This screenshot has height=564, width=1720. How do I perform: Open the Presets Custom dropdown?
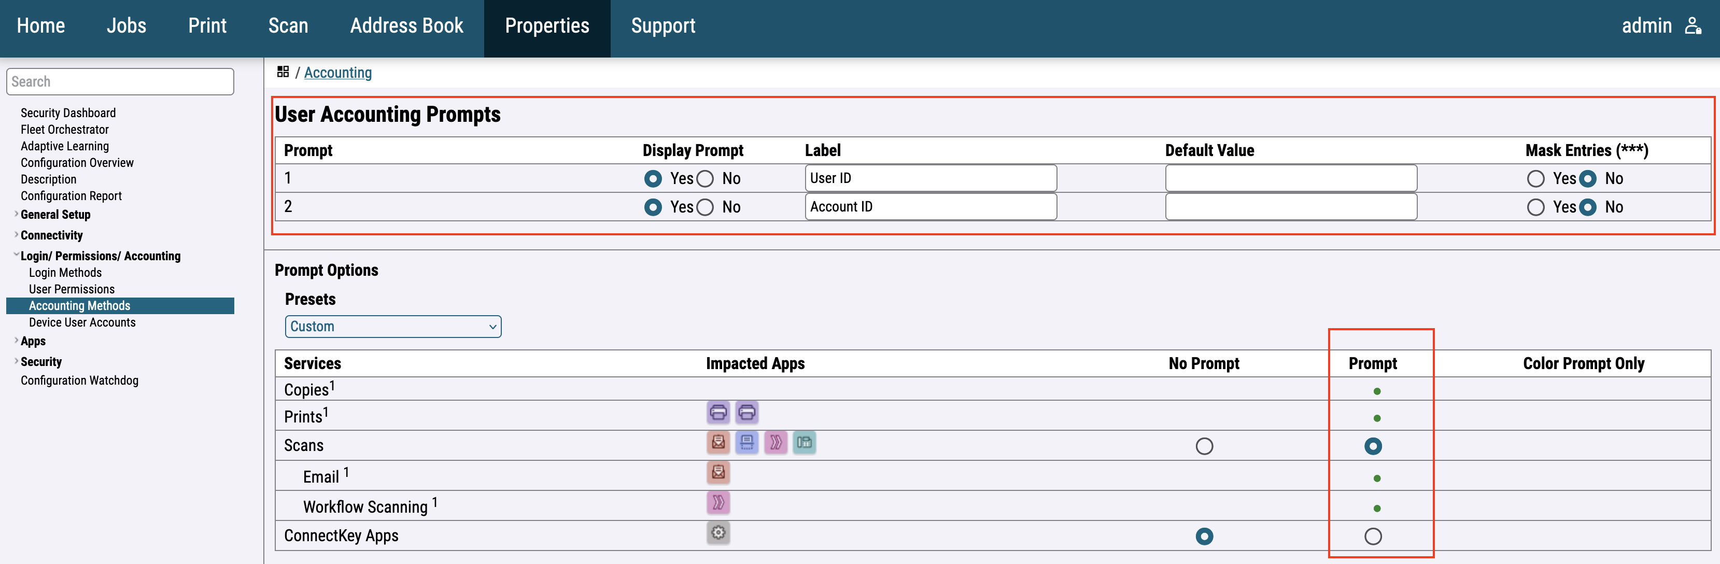[392, 327]
